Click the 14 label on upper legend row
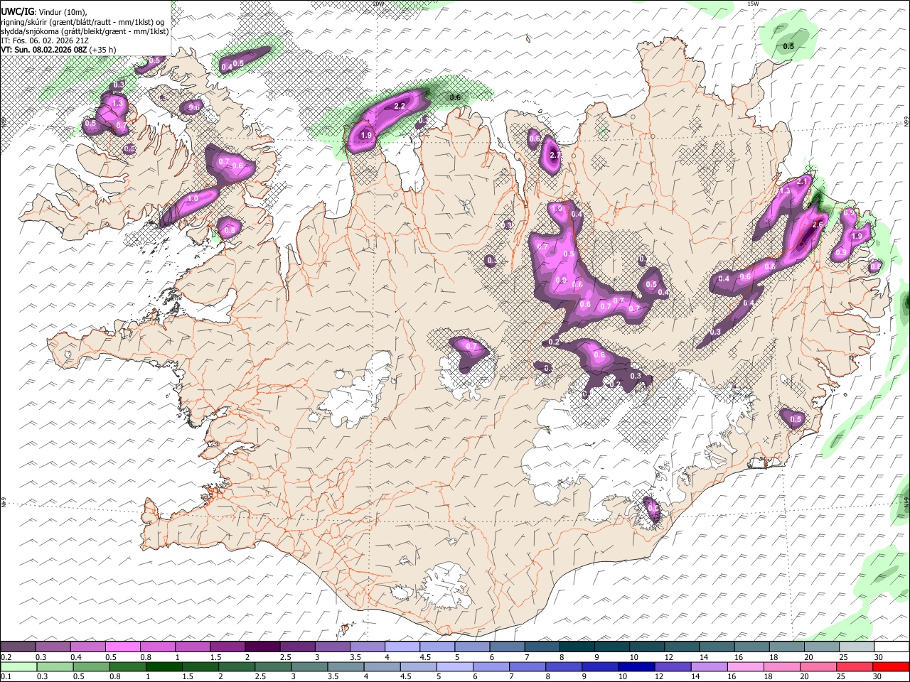Viewport: 910px width, 682px height. tap(703, 657)
